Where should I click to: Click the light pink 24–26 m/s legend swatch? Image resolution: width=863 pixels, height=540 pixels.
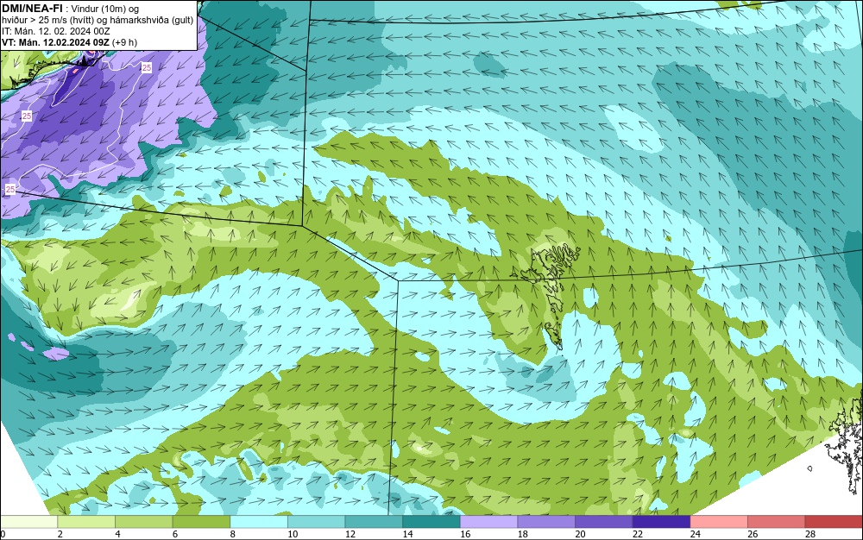719,522
